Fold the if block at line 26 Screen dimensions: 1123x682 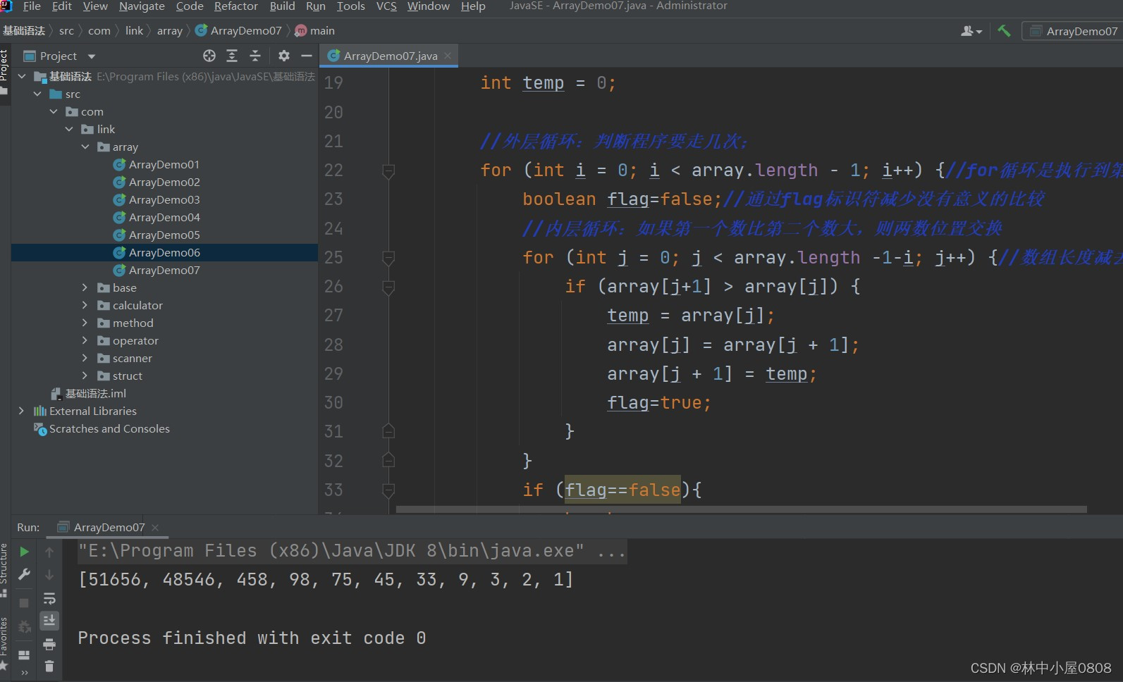coord(388,287)
